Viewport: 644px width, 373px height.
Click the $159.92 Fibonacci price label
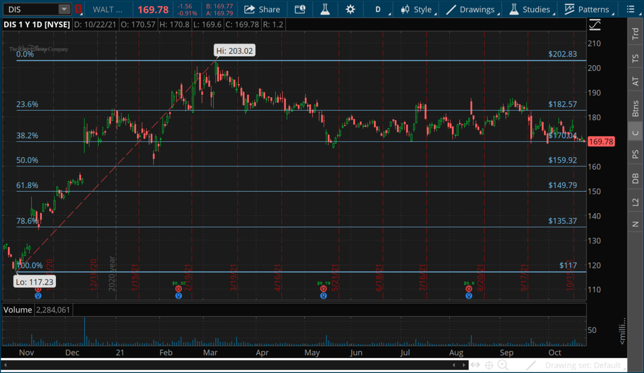[563, 160]
